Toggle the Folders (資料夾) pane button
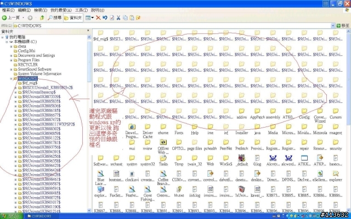The height and width of the screenshot is (219, 351). [x=73, y=18]
